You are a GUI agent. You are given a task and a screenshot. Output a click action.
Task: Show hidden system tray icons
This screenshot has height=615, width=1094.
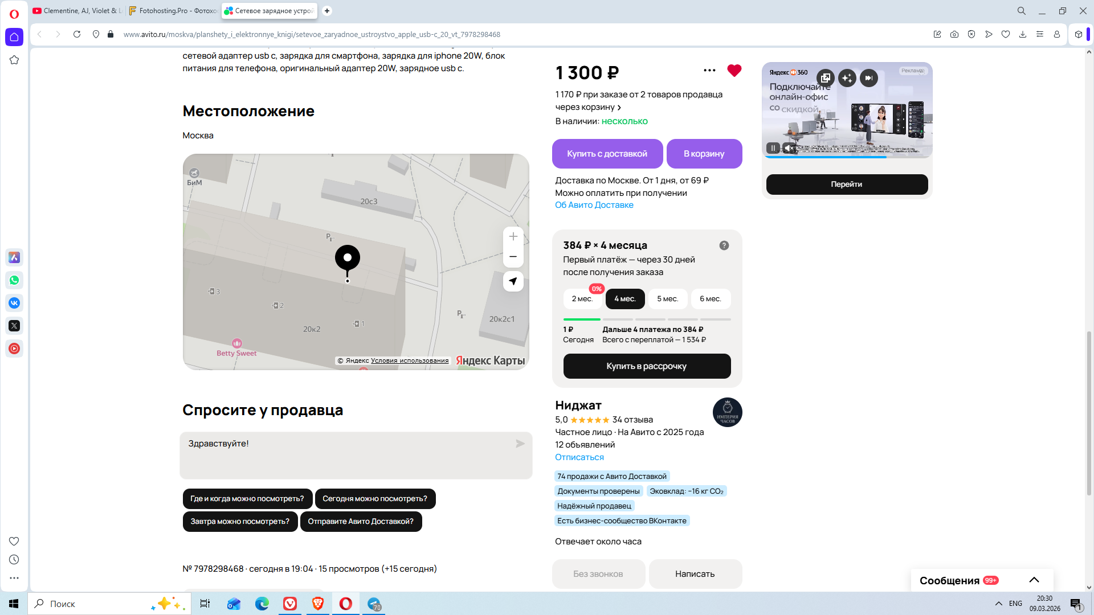click(x=998, y=604)
